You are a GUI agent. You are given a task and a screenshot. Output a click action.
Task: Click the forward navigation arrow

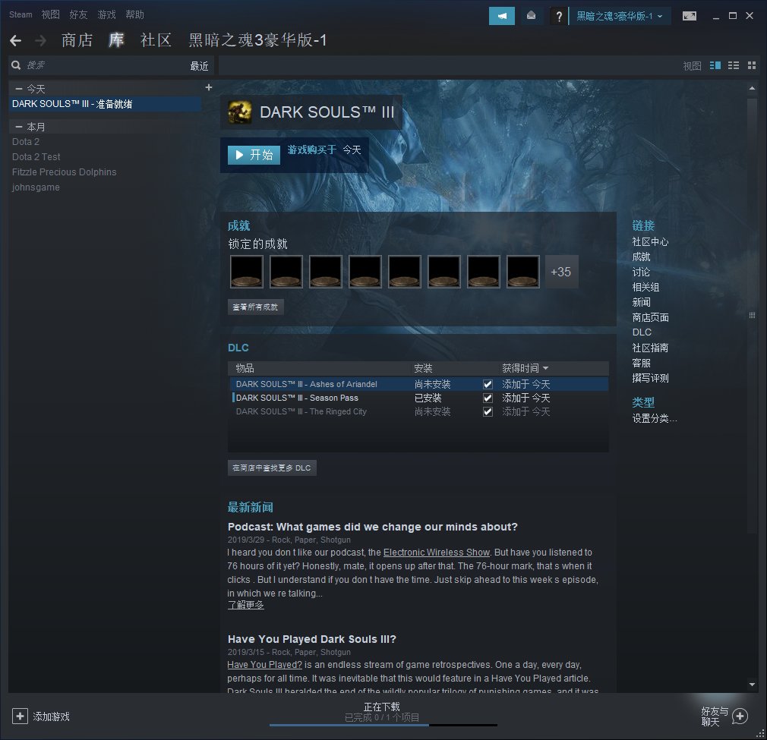pos(41,40)
